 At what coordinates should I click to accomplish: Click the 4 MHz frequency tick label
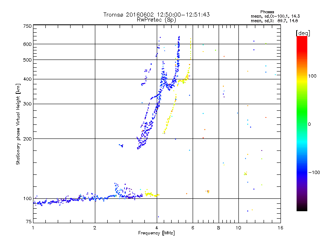[x=157, y=228]
